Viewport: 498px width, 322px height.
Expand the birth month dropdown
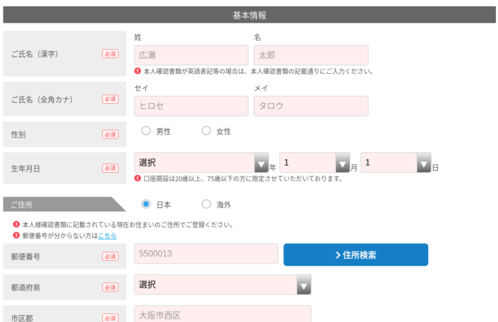pos(314,163)
